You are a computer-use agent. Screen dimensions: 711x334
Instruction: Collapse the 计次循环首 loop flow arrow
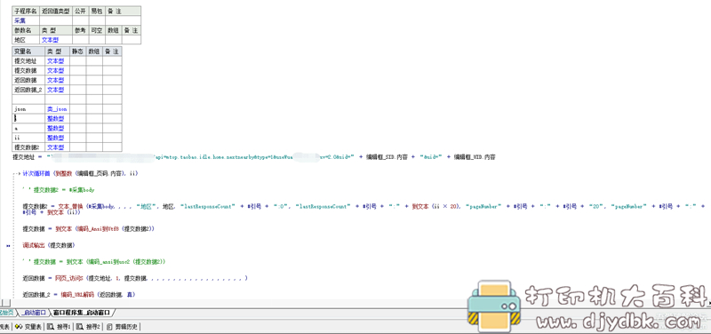tap(17, 173)
